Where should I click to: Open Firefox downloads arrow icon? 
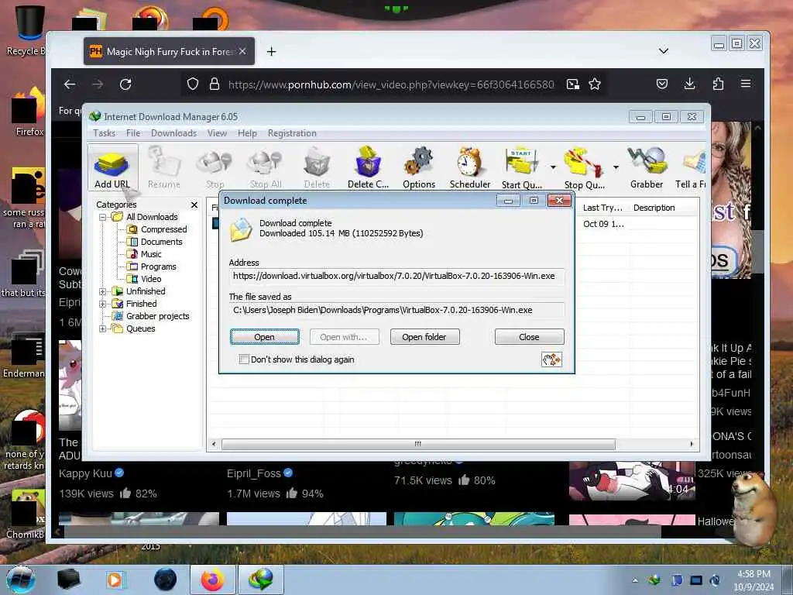click(689, 84)
